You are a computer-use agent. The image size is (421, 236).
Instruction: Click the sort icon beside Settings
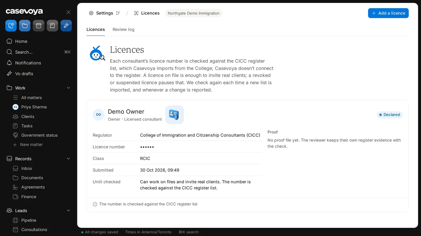click(118, 13)
